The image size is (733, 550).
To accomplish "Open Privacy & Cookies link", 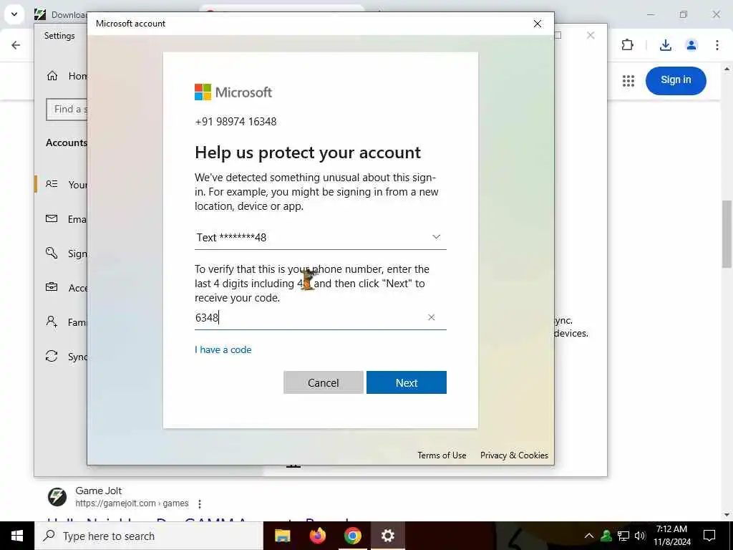I will tap(514, 455).
